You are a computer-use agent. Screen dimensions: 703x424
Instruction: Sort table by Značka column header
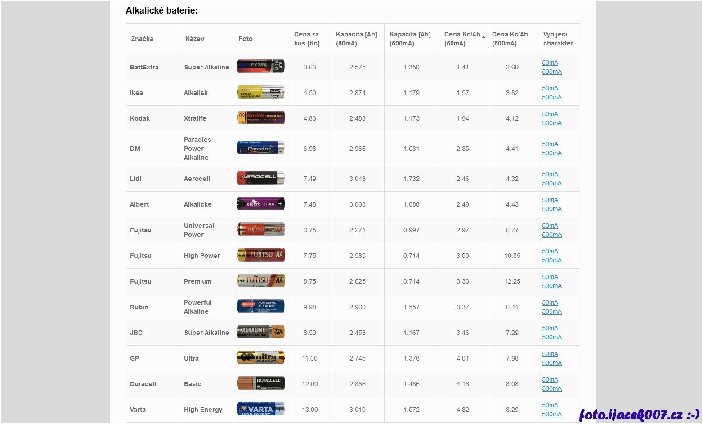142,39
